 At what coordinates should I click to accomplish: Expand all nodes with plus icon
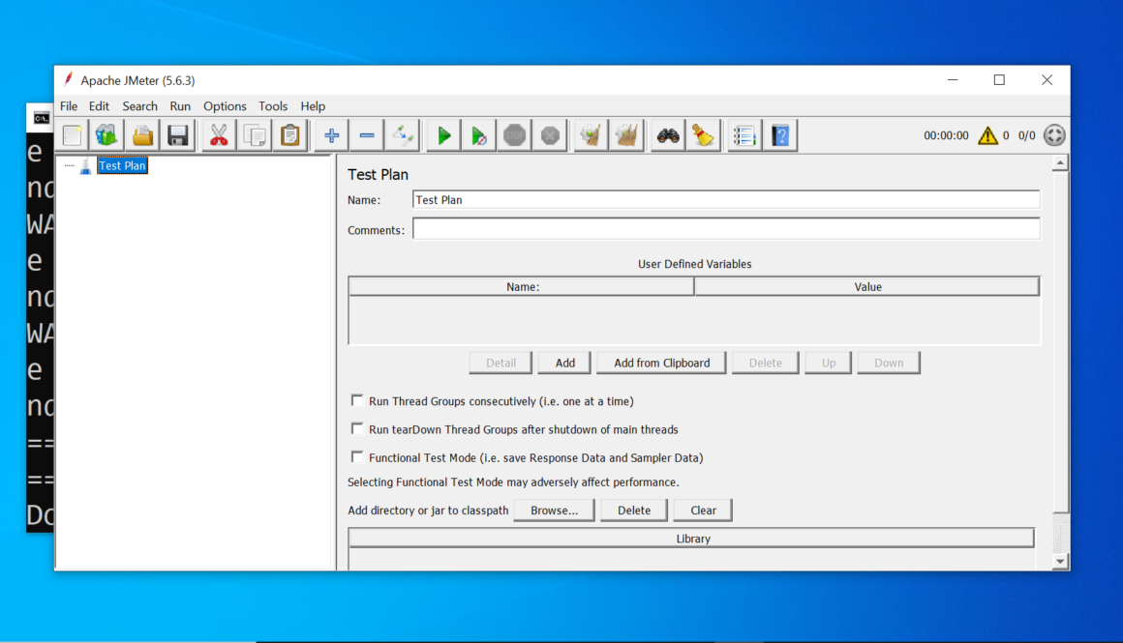(x=331, y=136)
